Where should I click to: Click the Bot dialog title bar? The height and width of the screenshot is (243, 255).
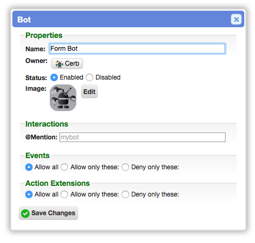[x=128, y=19]
